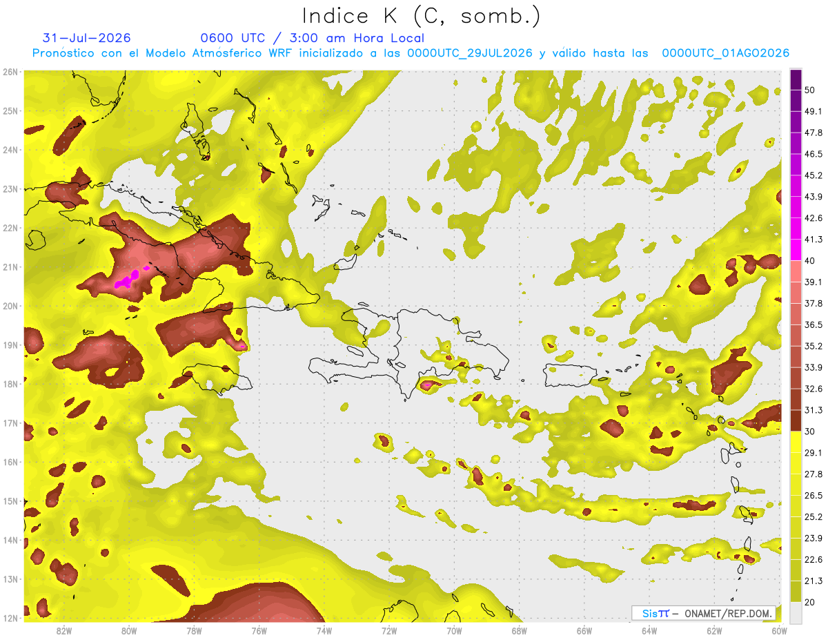
Task: Click the 14N latitude label
Action: [x=10, y=540]
